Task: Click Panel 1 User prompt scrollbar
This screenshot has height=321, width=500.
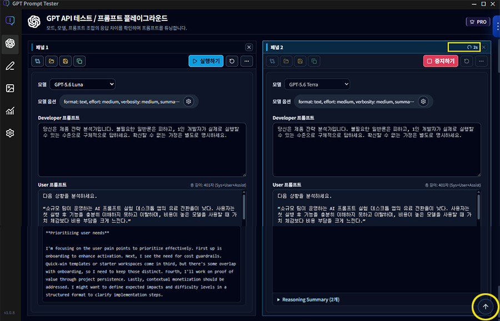Action: click(244, 208)
